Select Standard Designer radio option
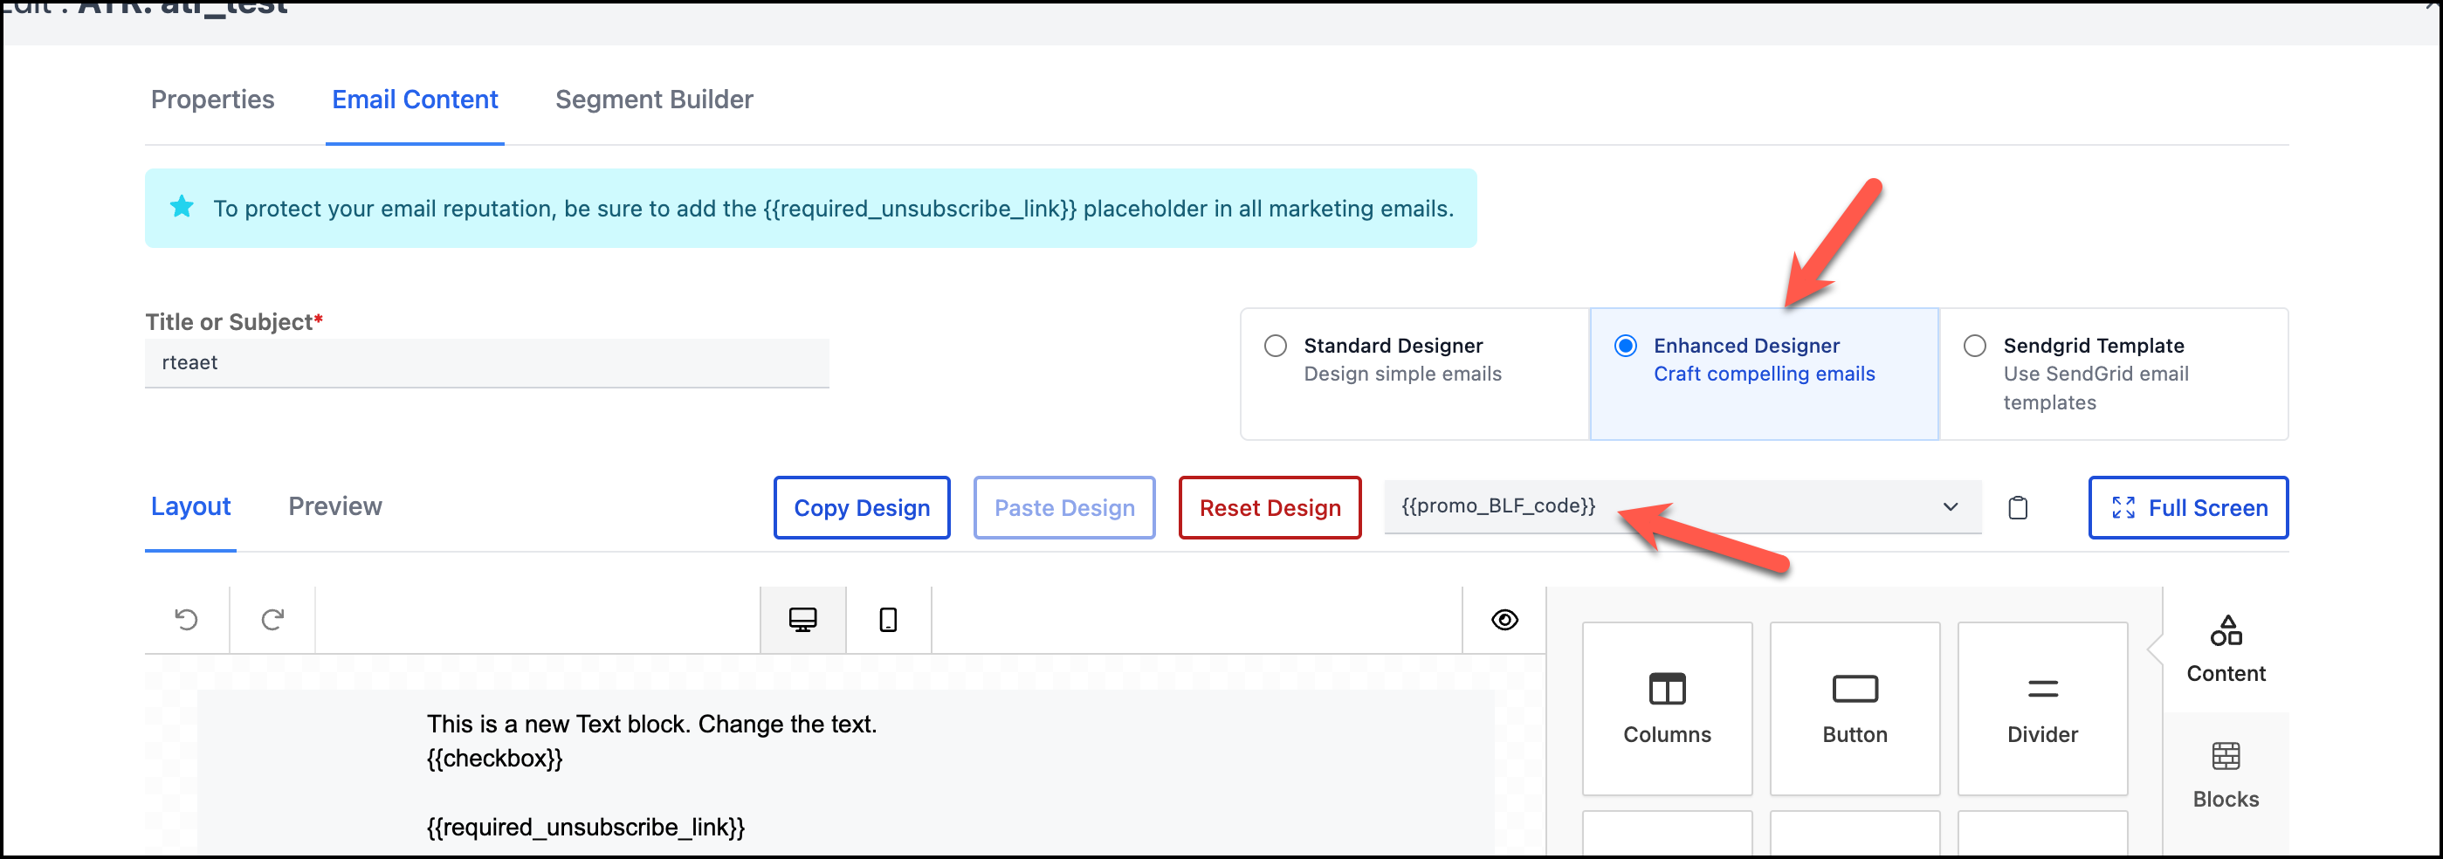 tap(1276, 346)
